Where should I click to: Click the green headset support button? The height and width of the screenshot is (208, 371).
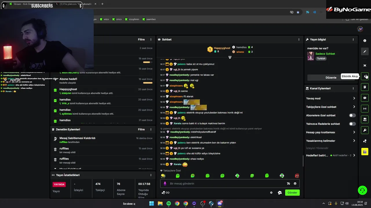[x=362, y=190]
